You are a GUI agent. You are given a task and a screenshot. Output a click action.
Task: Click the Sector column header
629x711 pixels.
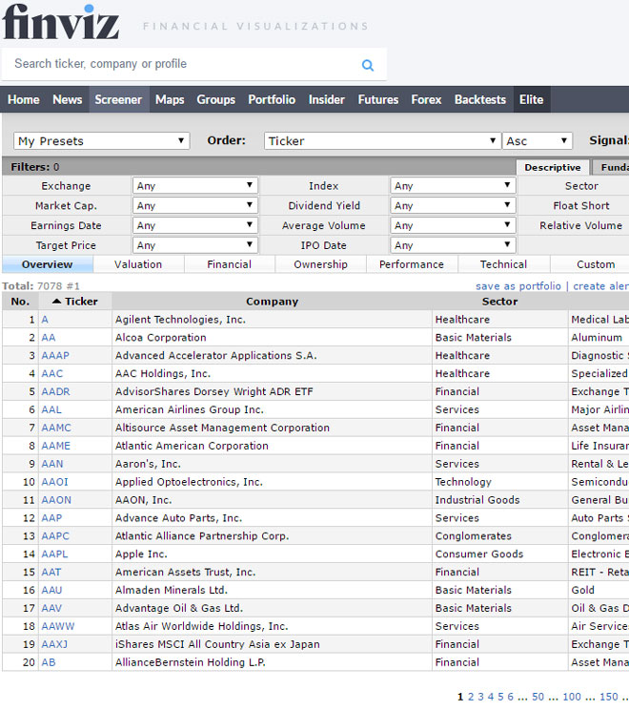(x=500, y=302)
